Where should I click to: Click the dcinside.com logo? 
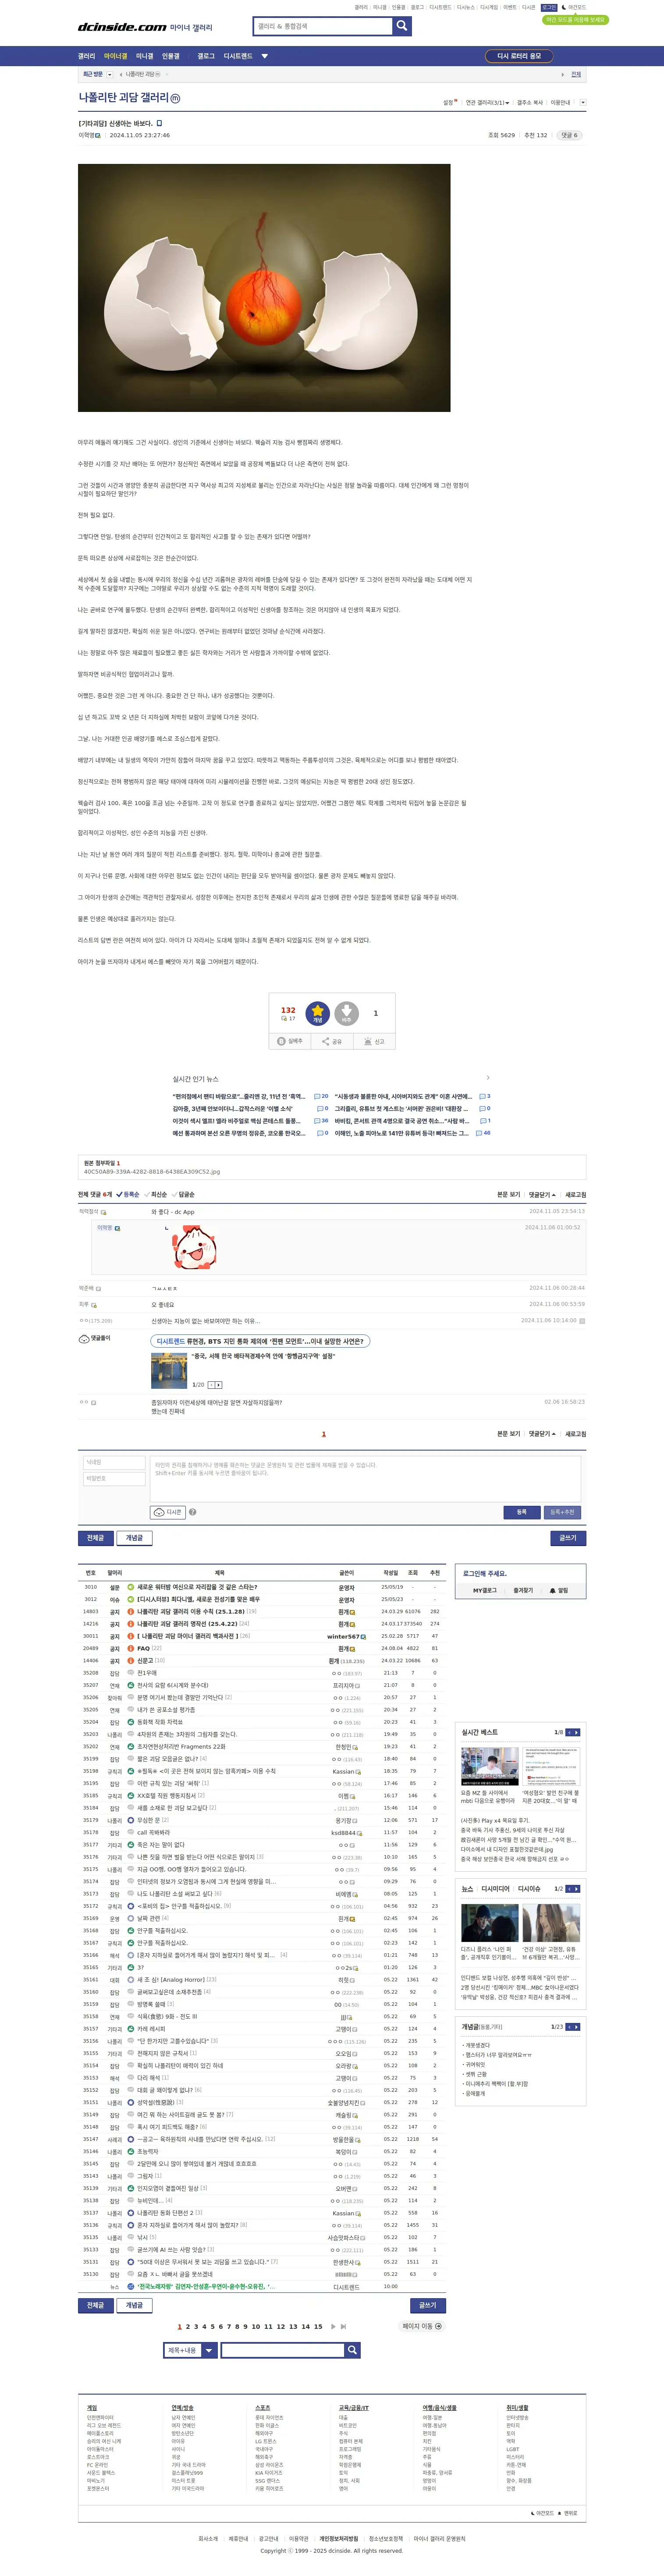coord(122,27)
